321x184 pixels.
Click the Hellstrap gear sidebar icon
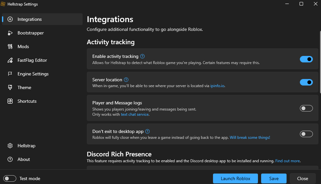10,146
